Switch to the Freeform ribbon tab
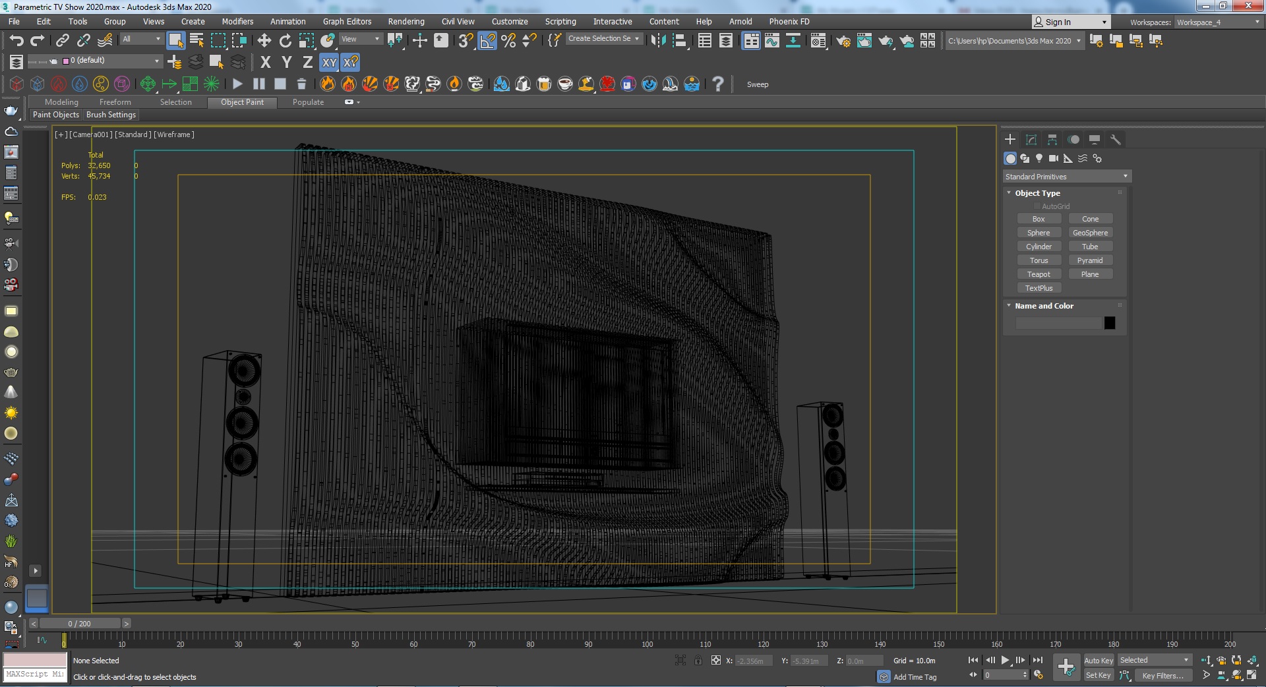The width and height of the screenshot is (1266, 687). (x=115, y=102)
